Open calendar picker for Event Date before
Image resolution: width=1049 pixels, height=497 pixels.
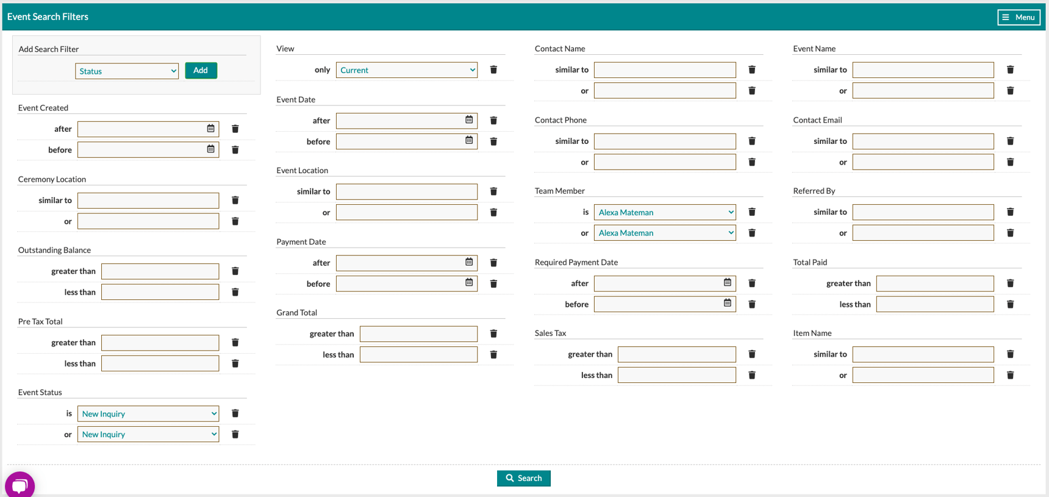tap(469, 141)
